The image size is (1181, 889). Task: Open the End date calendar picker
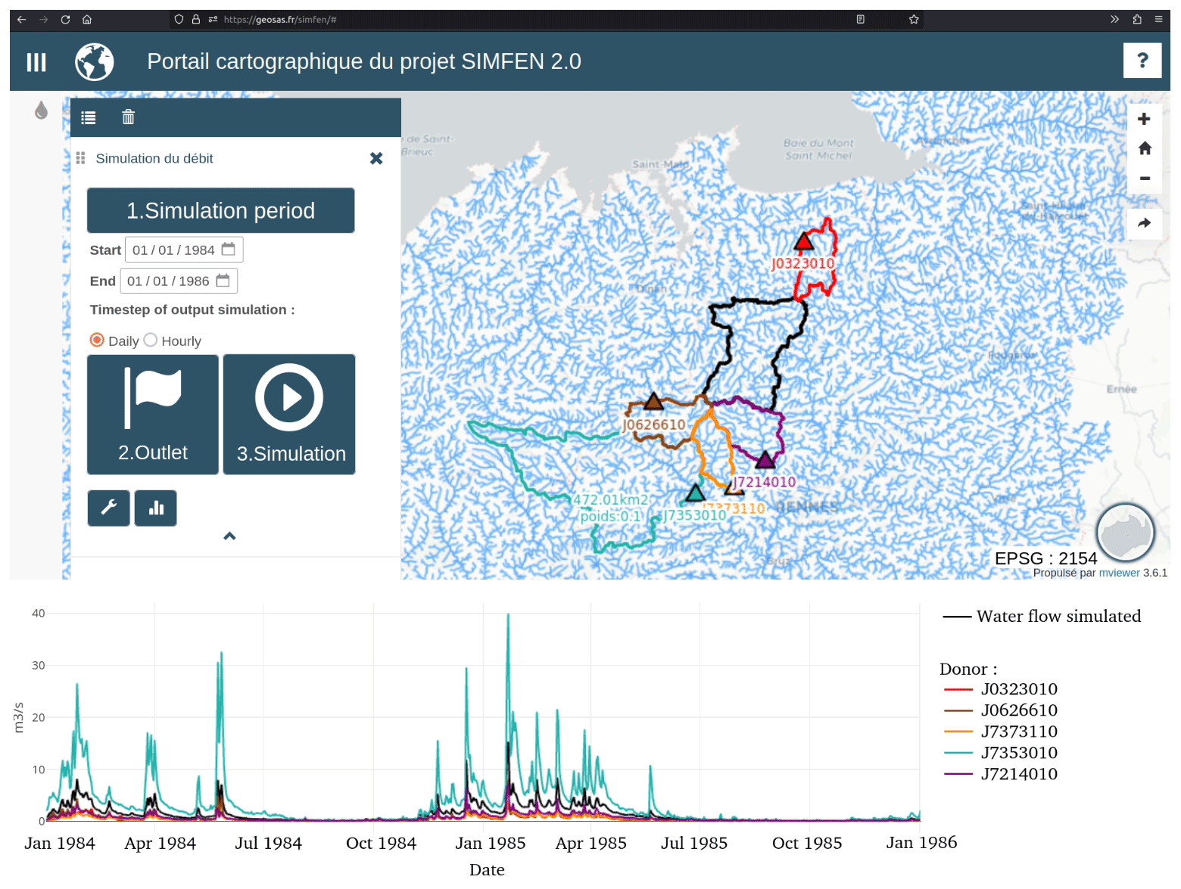[x=223, y=281]
